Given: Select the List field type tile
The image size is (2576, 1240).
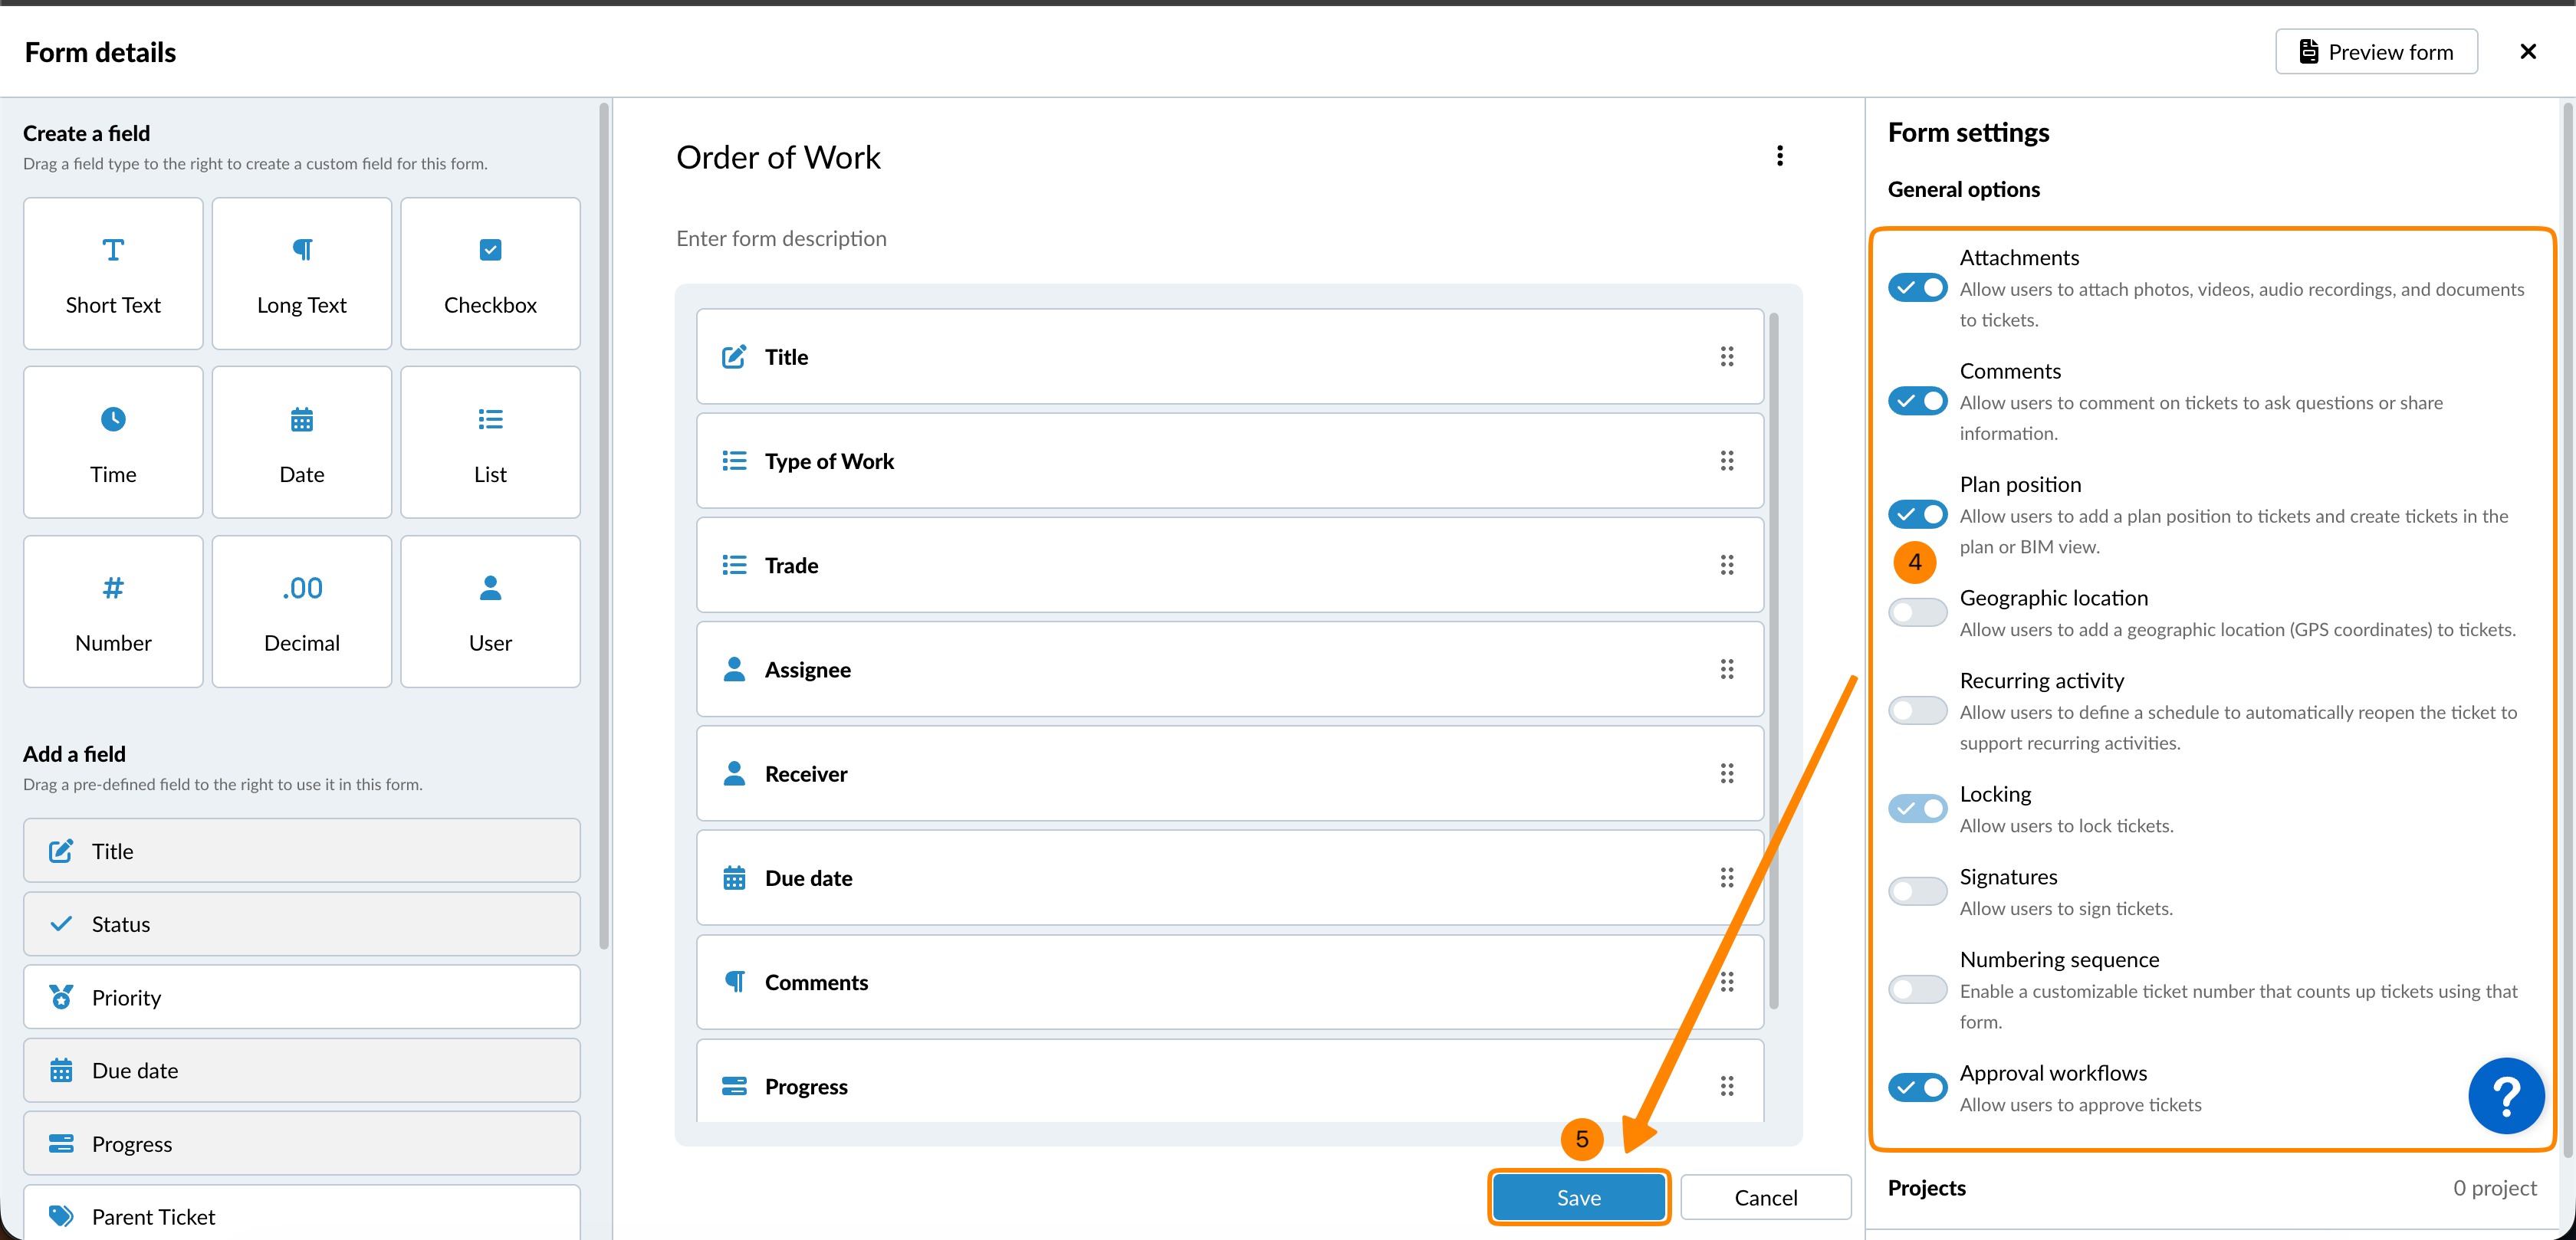Looking at the screenshot, I should point(490,442).
